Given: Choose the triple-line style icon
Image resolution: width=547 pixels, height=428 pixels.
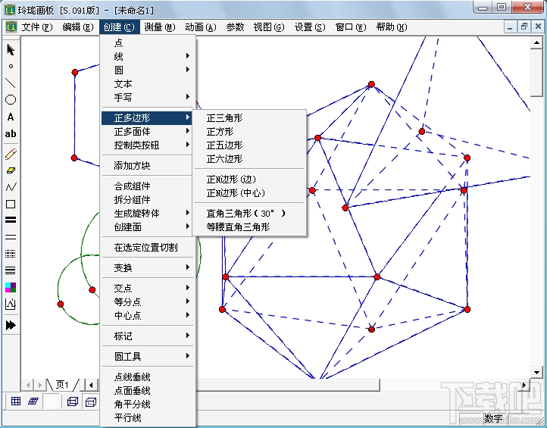Looking at the screenshot, I should (11, 270).
